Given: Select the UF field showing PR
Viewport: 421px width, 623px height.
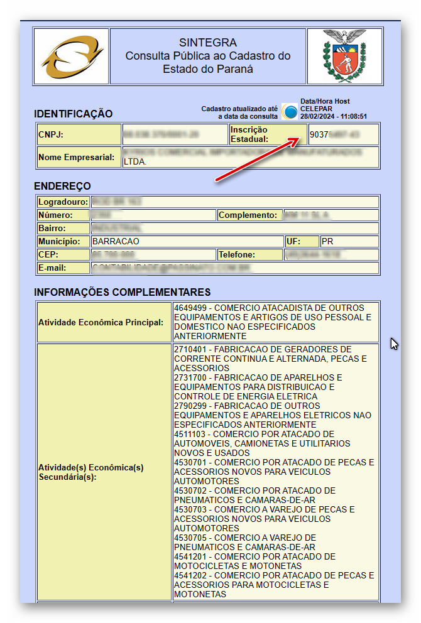Looking at the screenshot, I should (349, 242).
